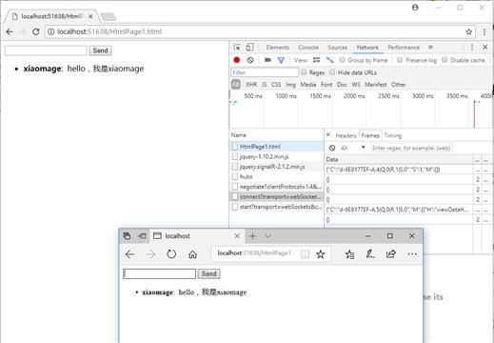494x343 pixels.
Task: Open the Edge tab list chevron
Action: click(x=267, y=235)
